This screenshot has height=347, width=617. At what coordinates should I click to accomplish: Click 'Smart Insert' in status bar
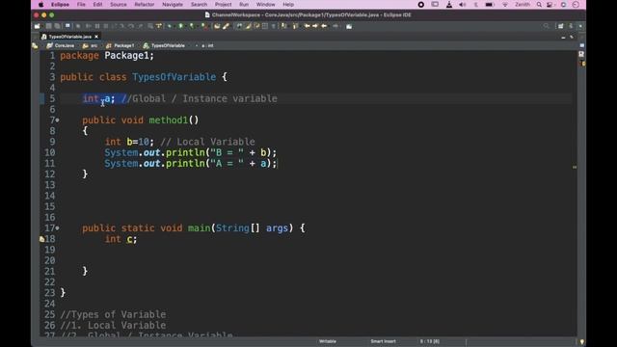point(383,341)
